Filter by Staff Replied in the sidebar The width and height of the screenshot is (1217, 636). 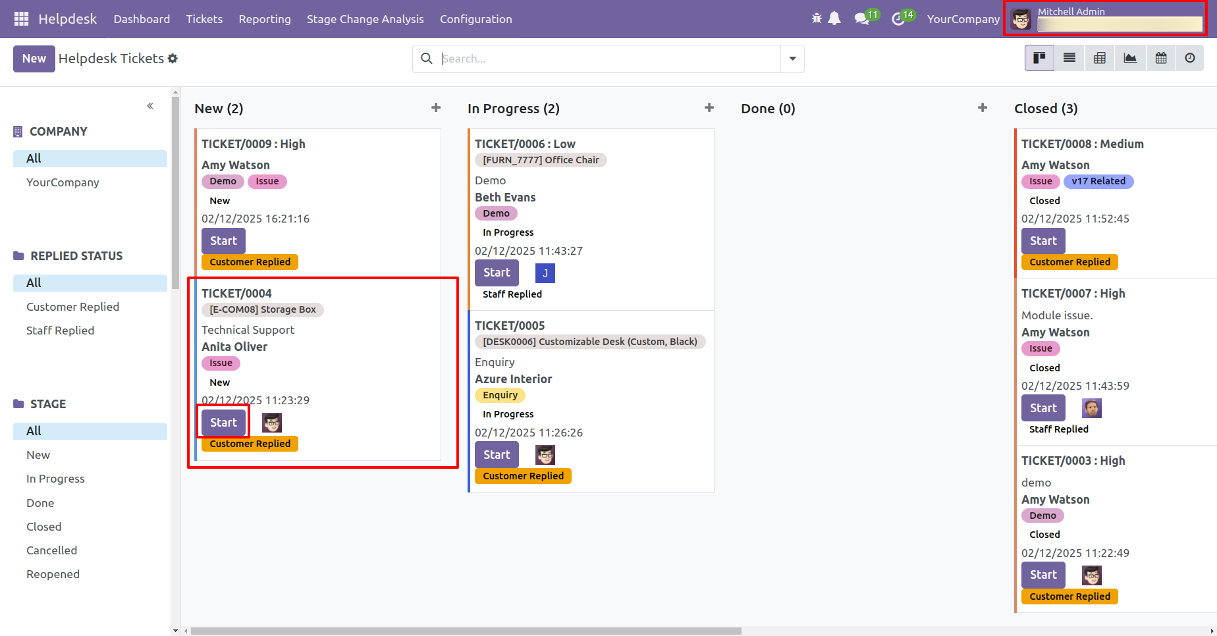(60, 331)
